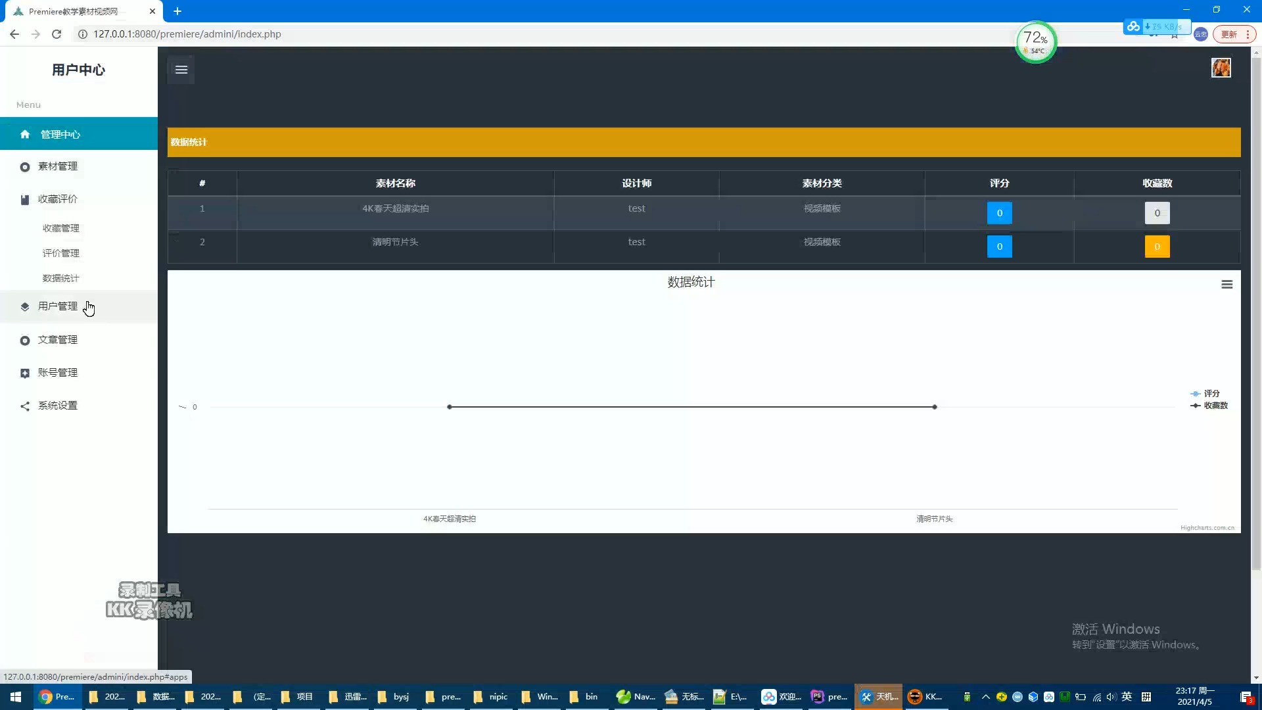Open the Windows notification center icon
The width and height of the screenshot is (1262, 710).
1246,697
